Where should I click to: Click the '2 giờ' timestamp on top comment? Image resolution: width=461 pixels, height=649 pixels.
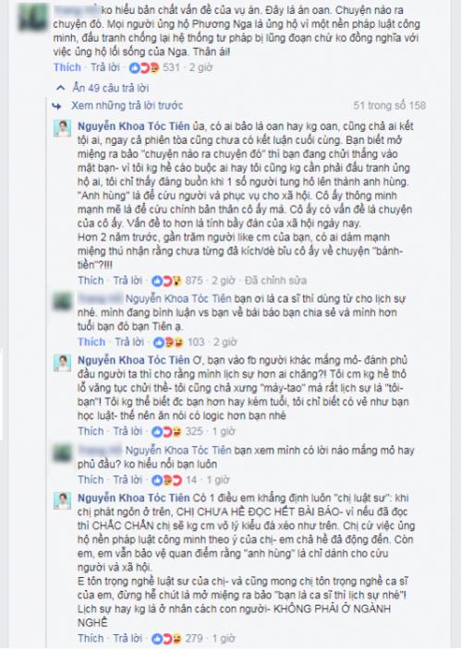[200, 67]
